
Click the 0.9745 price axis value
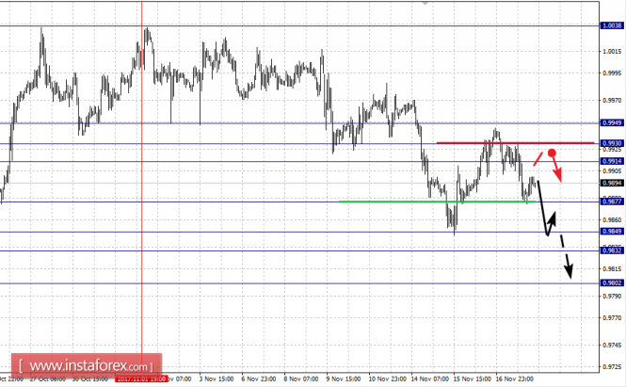(612, 345)
